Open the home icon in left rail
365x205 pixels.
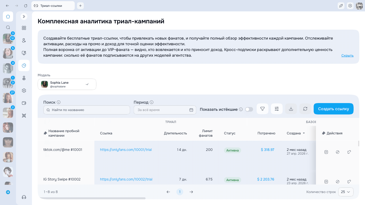(8, 17)
